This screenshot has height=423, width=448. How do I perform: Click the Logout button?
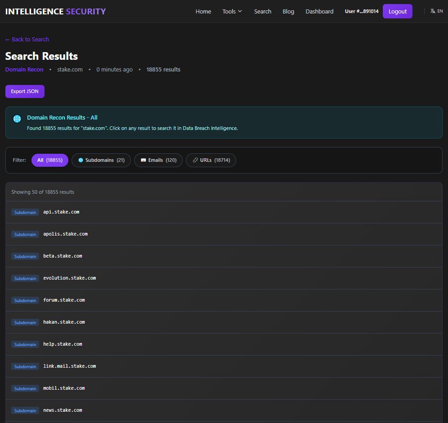click(398, 11)
